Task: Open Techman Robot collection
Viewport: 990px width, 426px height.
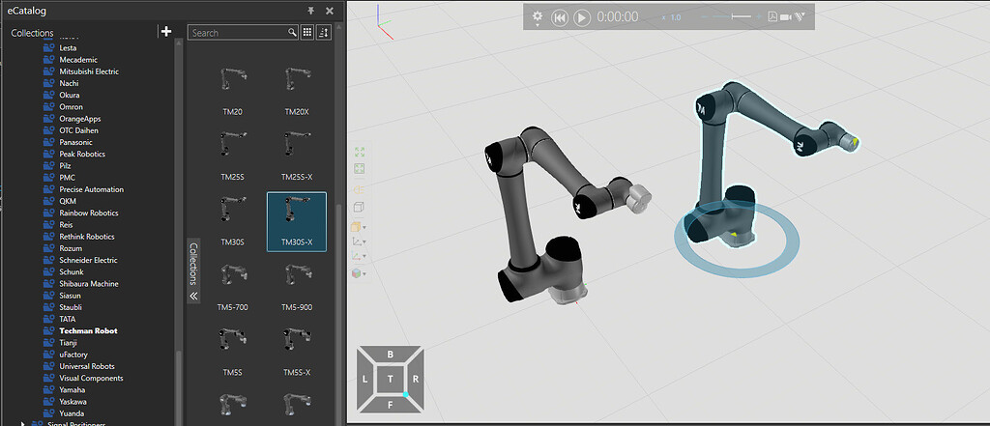Action: [88, 330]
